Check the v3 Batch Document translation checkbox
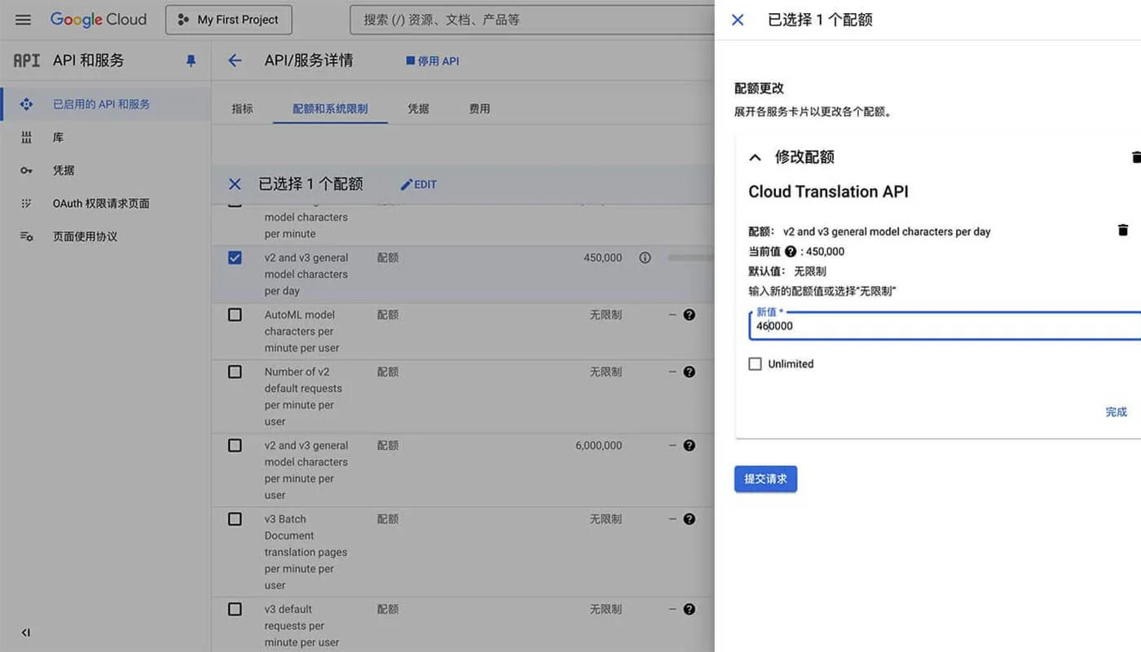Screen dimensions: 1141x652 pyautogui.click(x=235, y=518)
